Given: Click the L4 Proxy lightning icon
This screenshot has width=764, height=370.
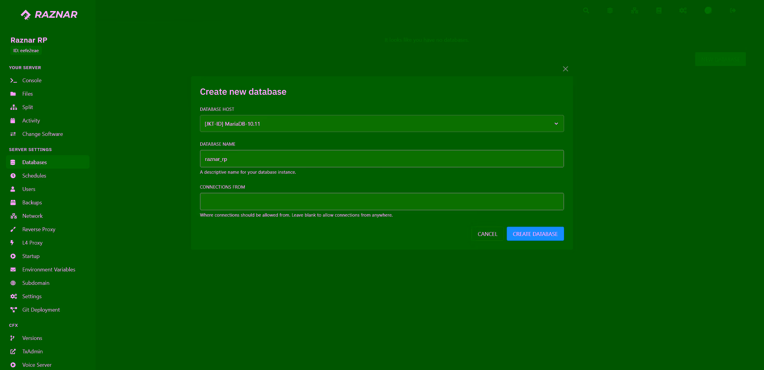Looking at the screenshot, I should 12,243.
